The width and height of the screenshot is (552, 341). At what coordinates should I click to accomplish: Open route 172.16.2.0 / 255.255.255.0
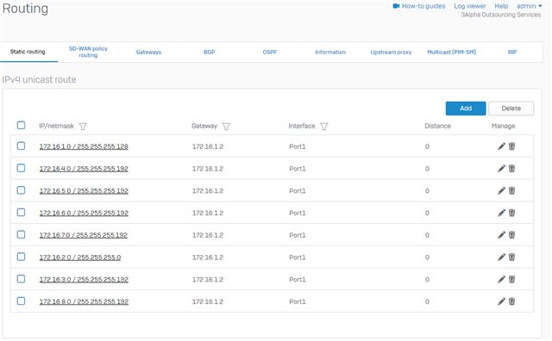(80, 257)
